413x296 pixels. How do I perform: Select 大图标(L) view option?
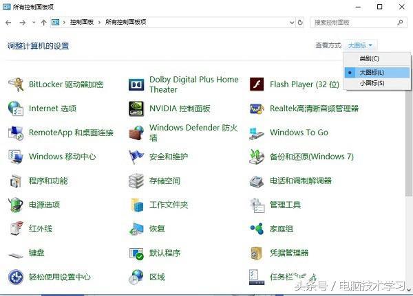pos(377,73)
